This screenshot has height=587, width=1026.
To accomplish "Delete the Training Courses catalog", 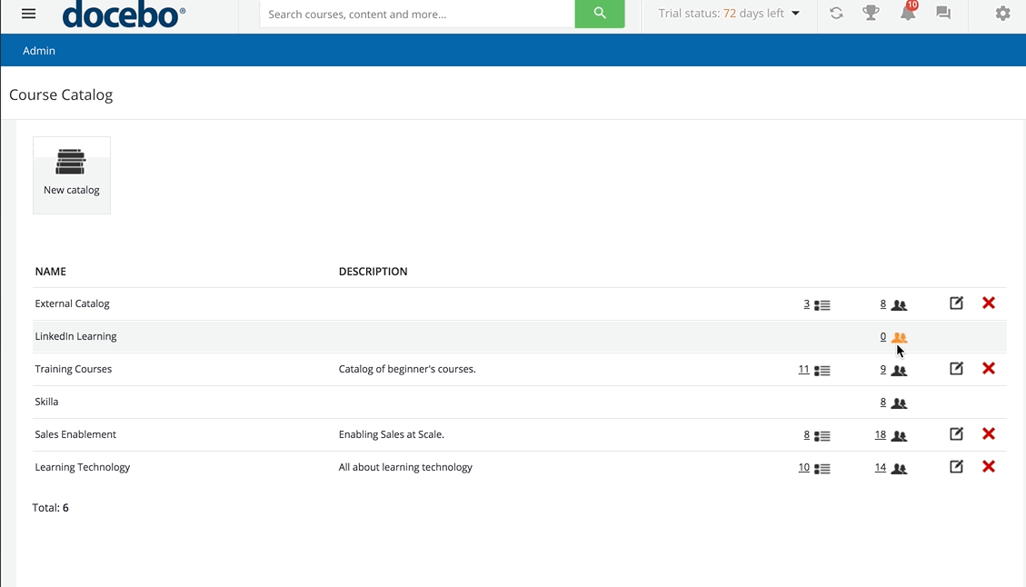I will [989, 369].
